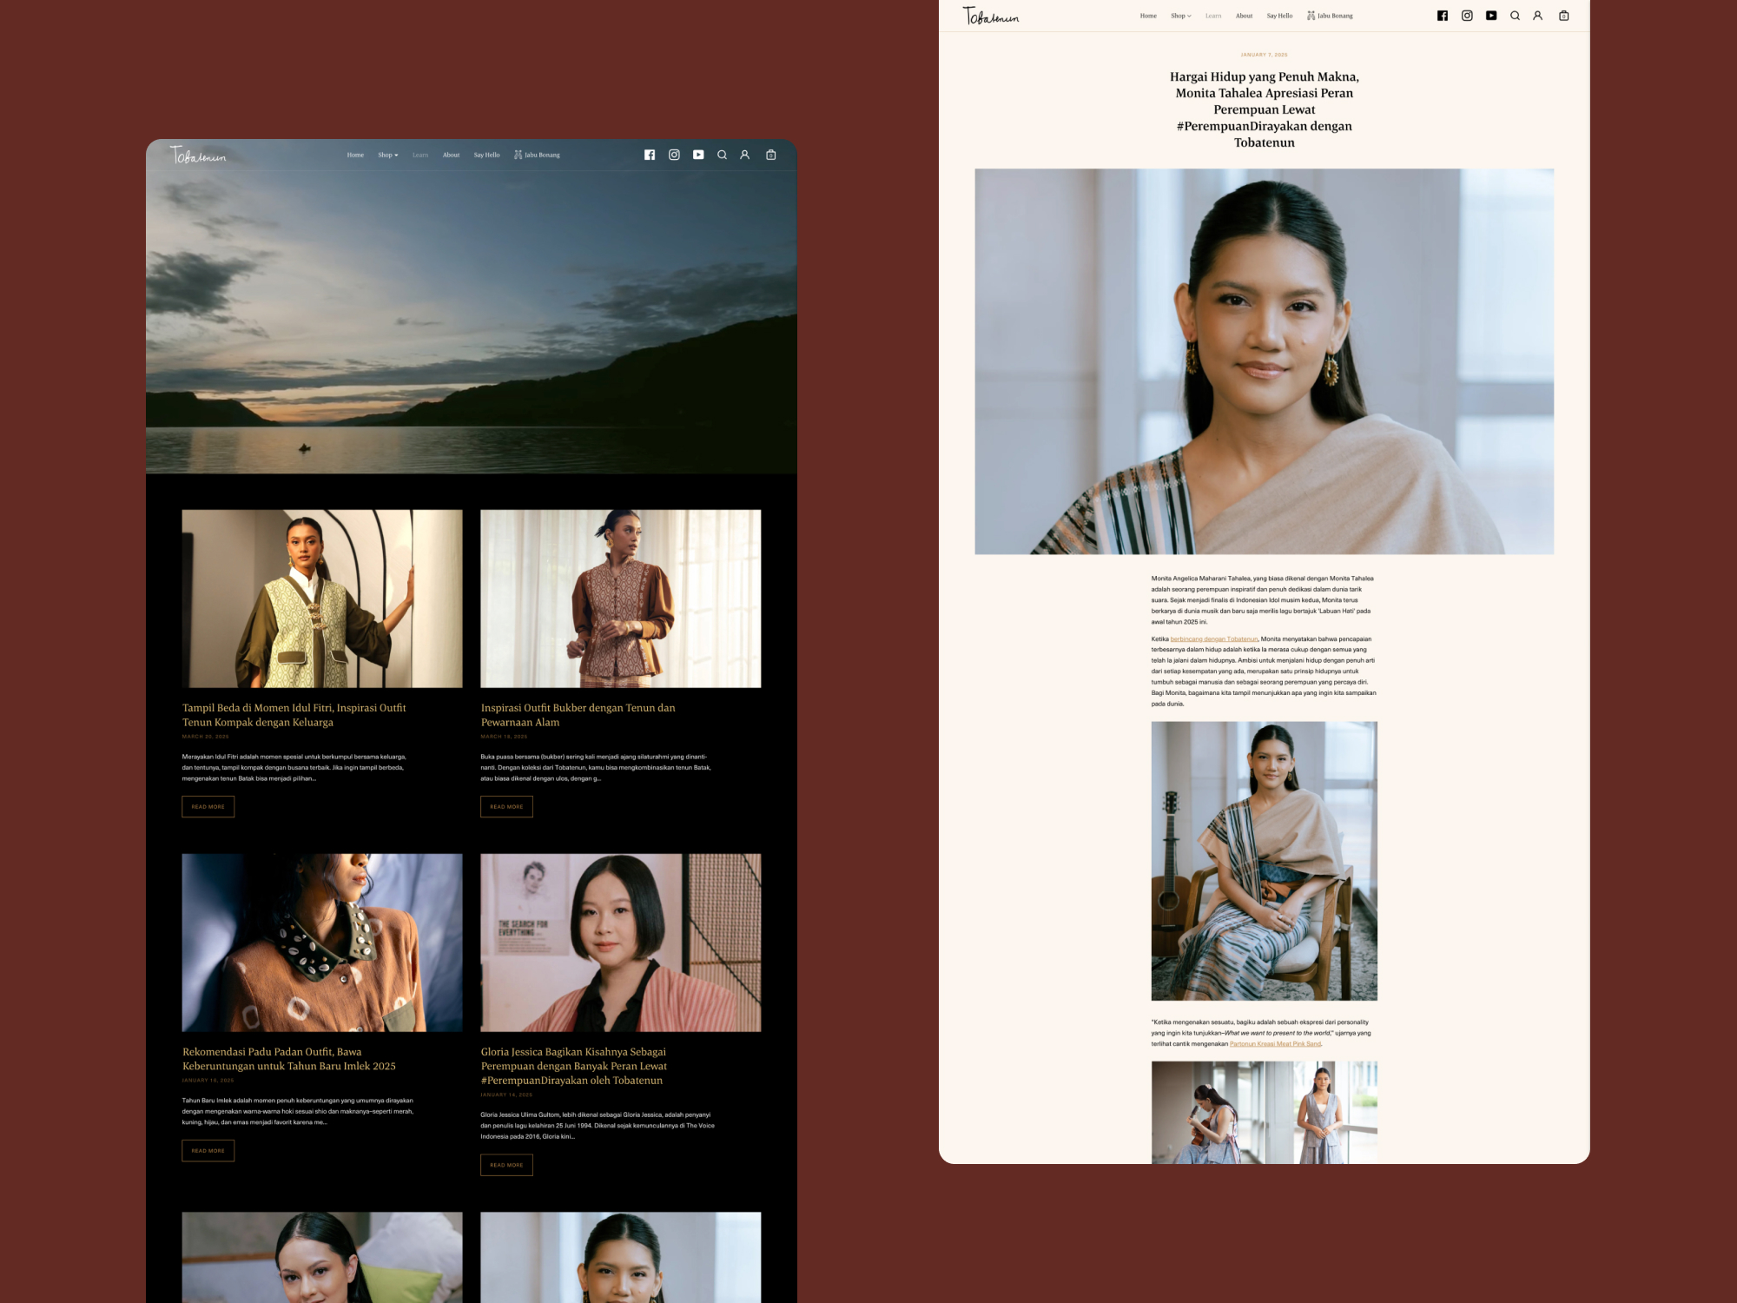The image size is (1737, 1303).
Task: Open Instagram icon in the light article page header
Action: tap(1467, 16)
